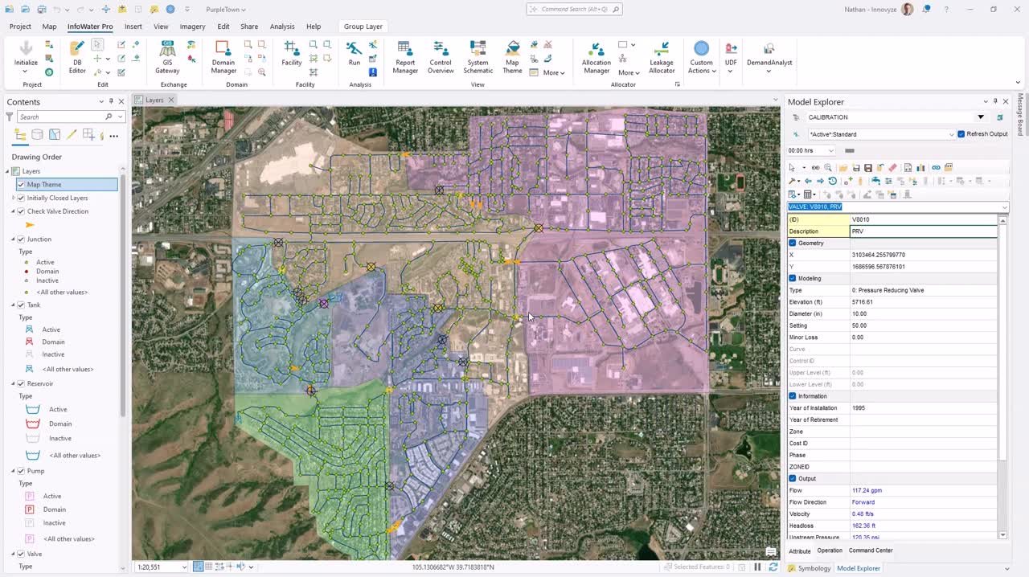Uncheck the Pump layer
Screen dimensions: 1029x577
pyautogui.click(x=21, y=471)
